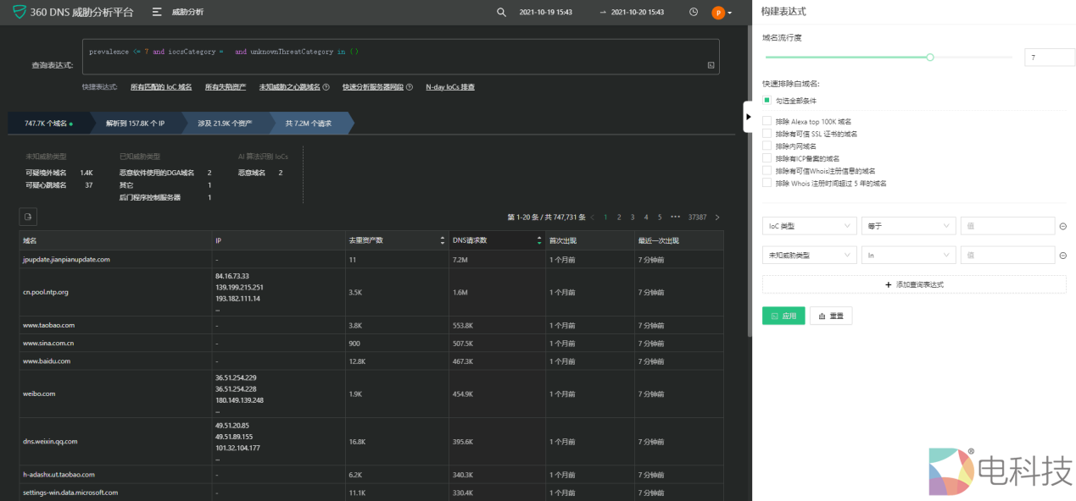Check 排除内网域名 option
This screenshot has height=501, width=1076.
coord(765,146)
